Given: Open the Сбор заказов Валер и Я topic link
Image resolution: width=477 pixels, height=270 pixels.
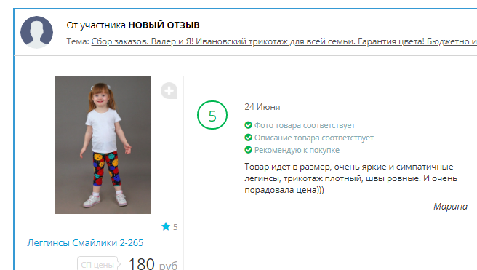Looking at the screenshot, I should point(284,41).
